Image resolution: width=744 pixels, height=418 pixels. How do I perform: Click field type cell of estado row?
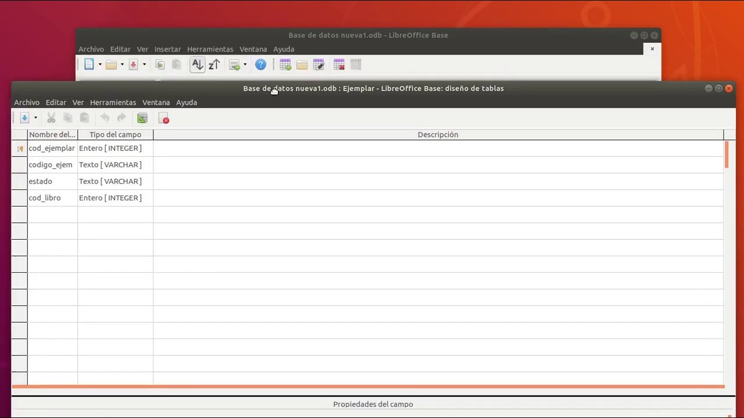click(115, 182)
